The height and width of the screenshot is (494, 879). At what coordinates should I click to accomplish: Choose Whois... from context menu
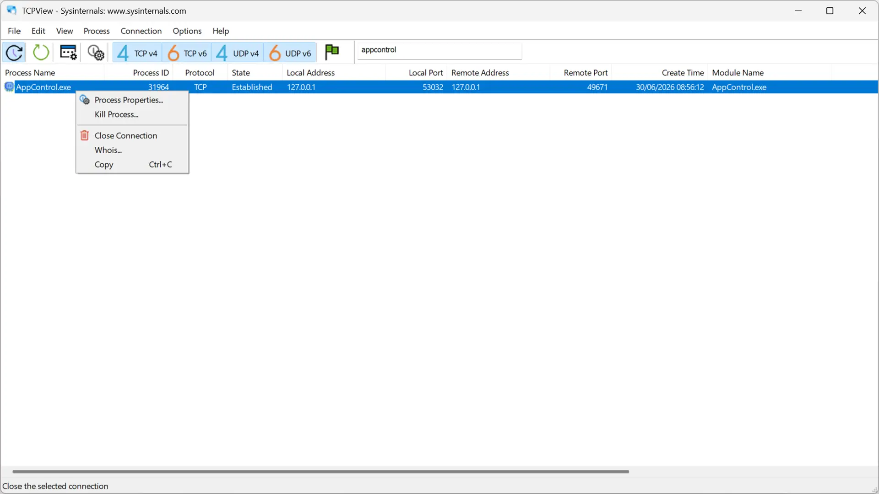[132, 150]
